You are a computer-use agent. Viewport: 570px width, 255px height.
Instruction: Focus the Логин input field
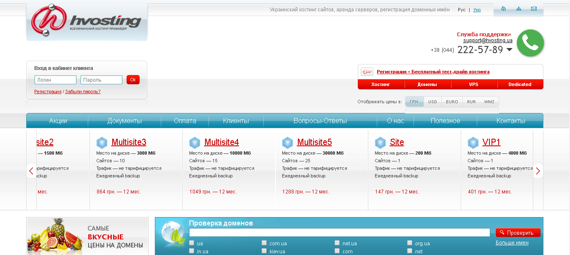pyautogui.click(x=55, y=80)
